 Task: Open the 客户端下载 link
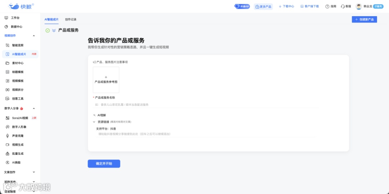[310, 6]
